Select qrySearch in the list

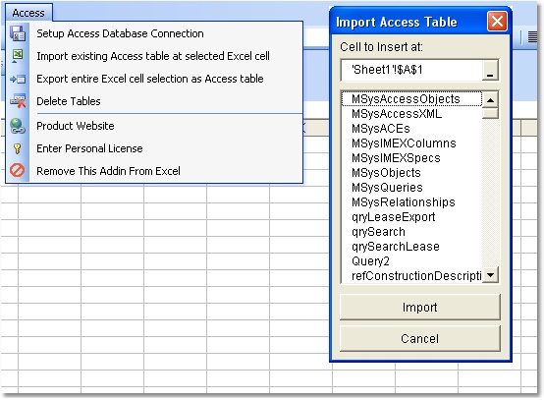[411, 232]
